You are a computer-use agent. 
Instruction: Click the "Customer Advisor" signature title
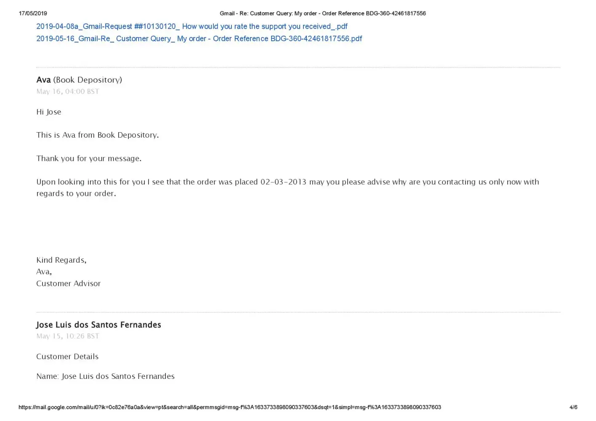coord(68,284)
